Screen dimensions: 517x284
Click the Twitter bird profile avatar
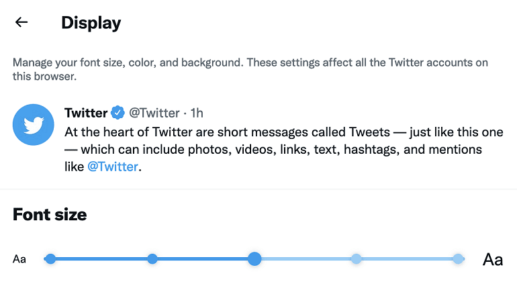pyautogui.click(x=34, y=125)
